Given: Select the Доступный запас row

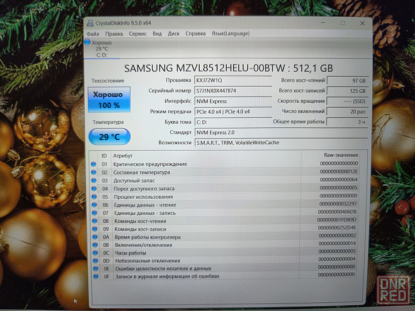Looking at the screenshot, I should pyautogui.click(x=225, y=180).
